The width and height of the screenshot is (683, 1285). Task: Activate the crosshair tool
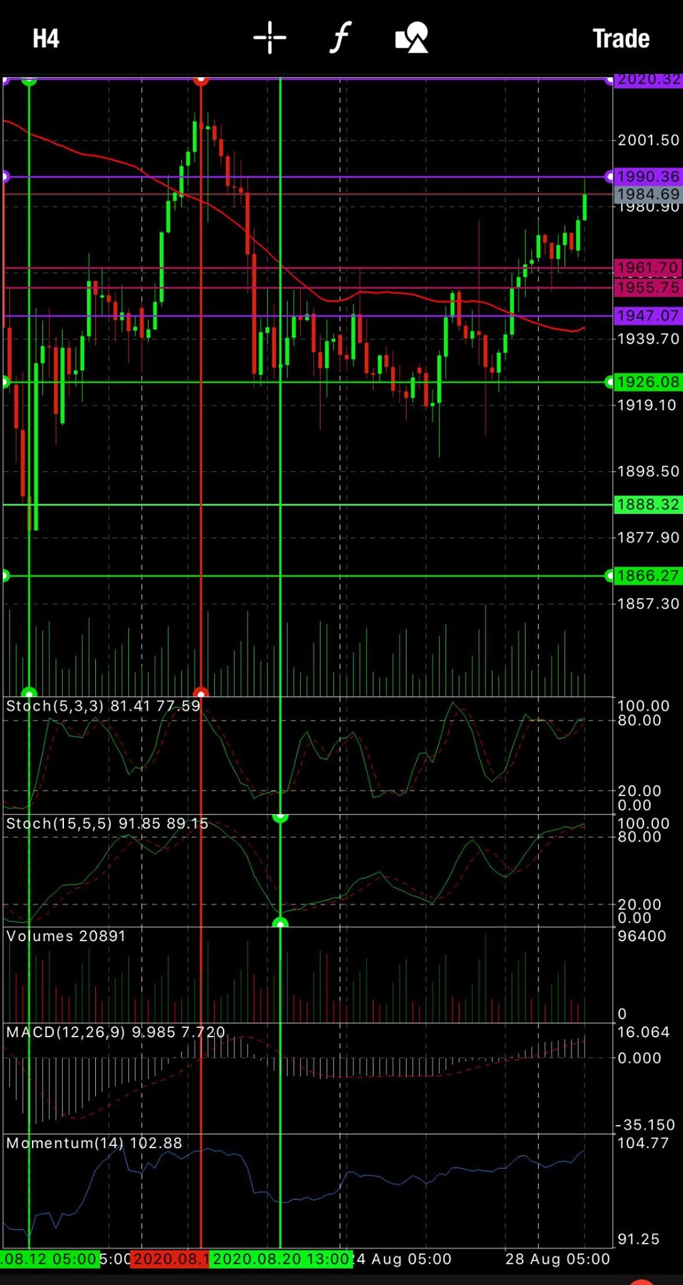(x=270, y=38)
